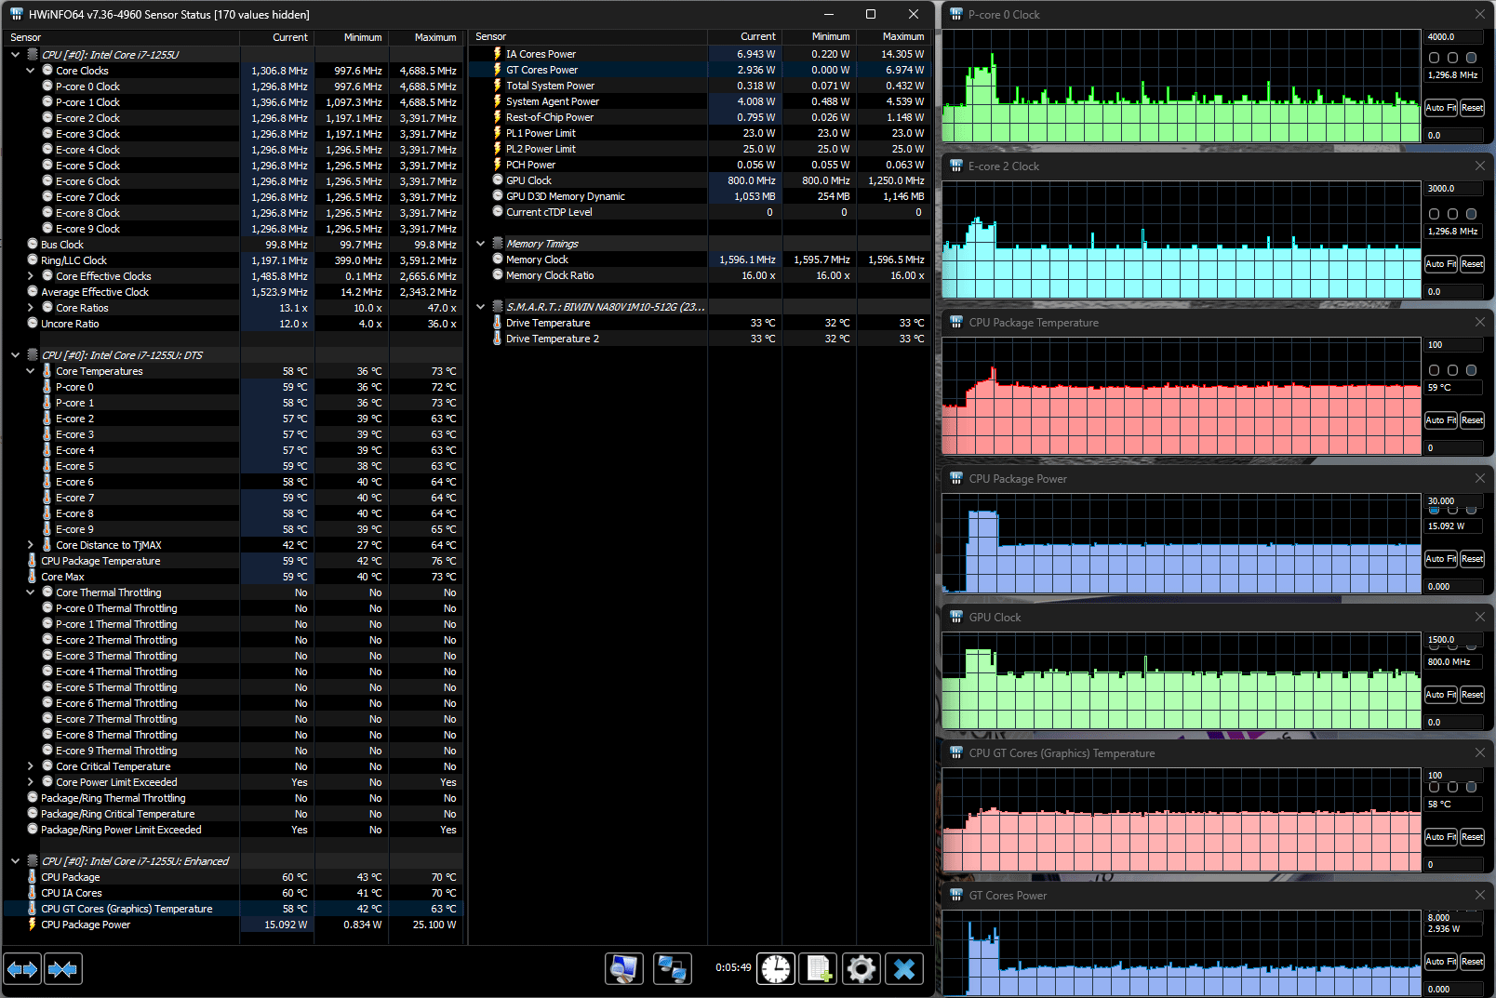Image resolution: width=1496 pixels, height=998 pixels.
Task: Click leftmost color circle in P-core 0 Clock graph
Action: coord(1434,58)
